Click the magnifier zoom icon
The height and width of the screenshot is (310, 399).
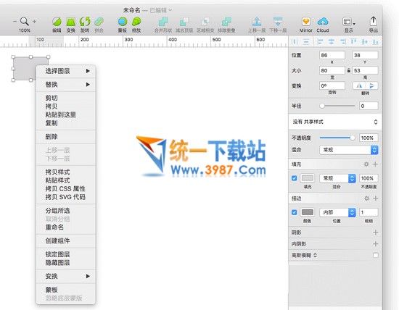[x=25, y=21]
